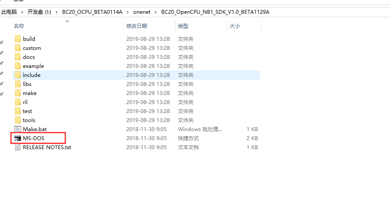
Task: Click the example folder icon
Action: [18, 66]
